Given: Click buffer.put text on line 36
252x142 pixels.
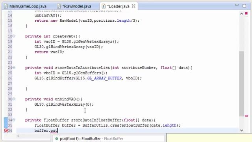Looking at the screenshot, I should pyautogui.click(x=46, y=131).
